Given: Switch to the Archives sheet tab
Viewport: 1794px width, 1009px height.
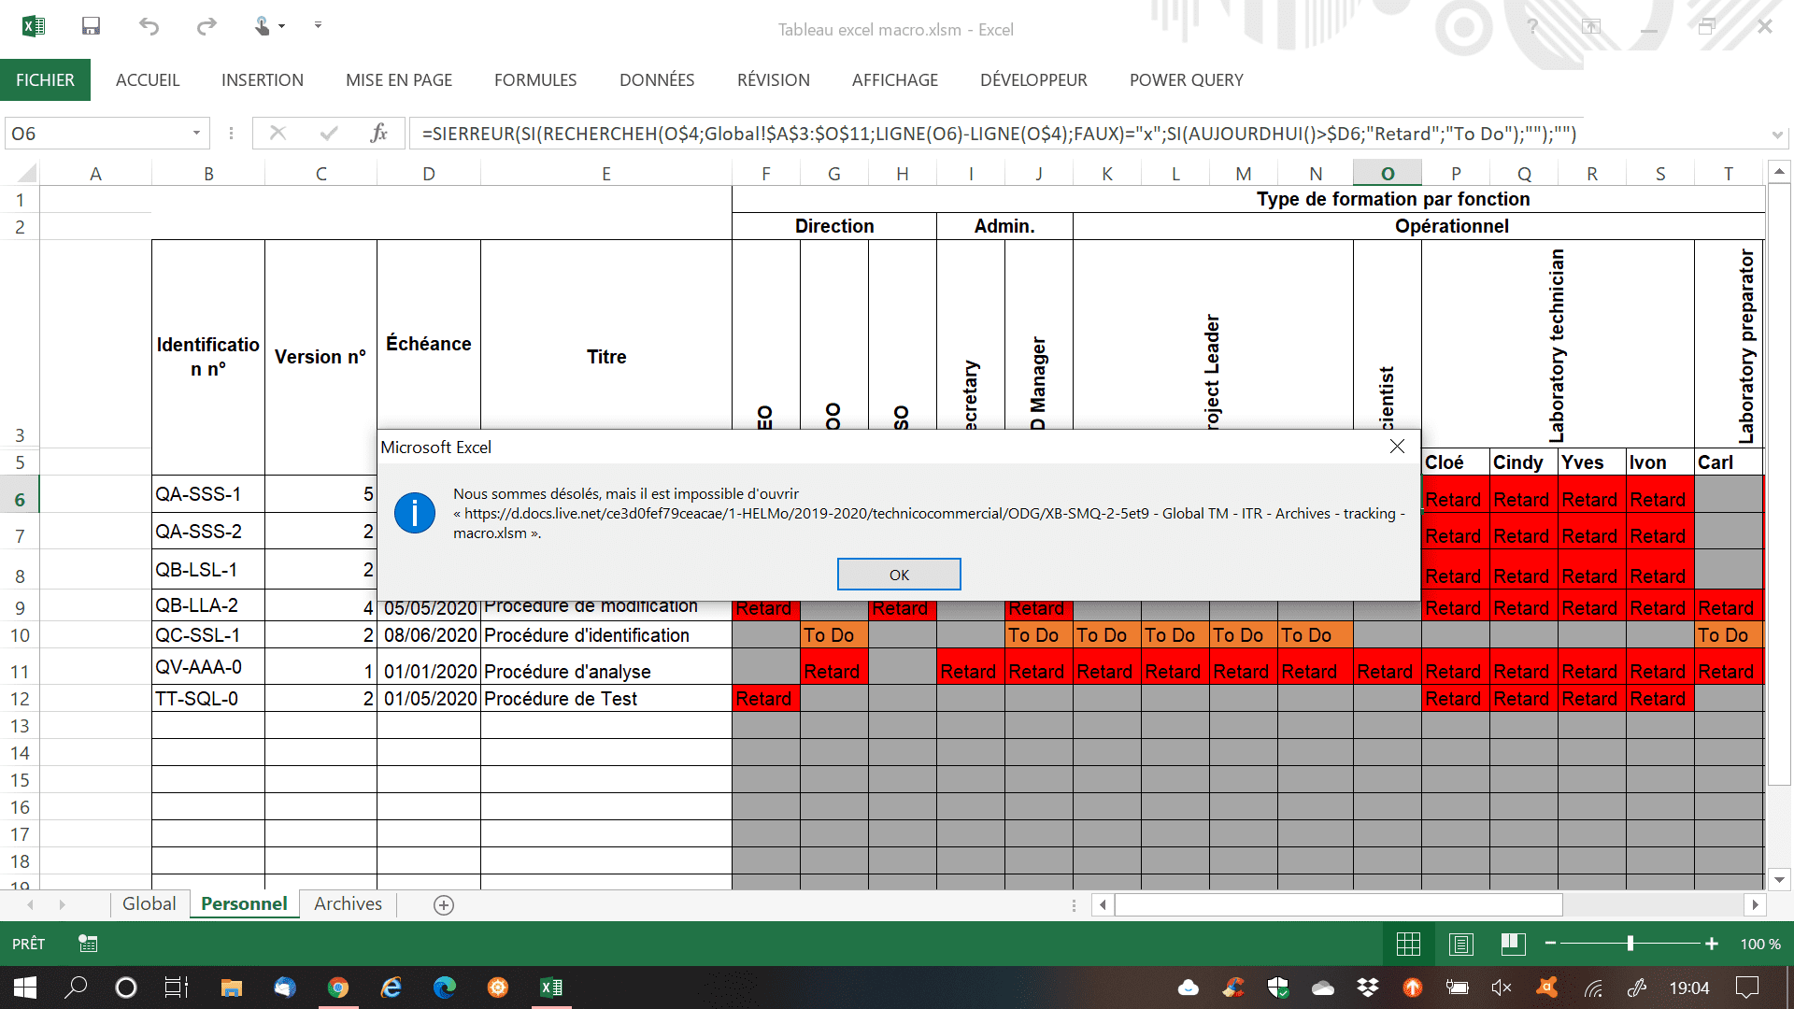Looking at the screenshot, I should [348, 903].
